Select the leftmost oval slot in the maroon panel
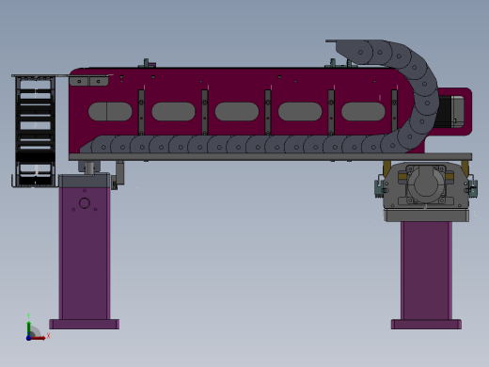Screen dimensions: 489x367 point(110,111)
